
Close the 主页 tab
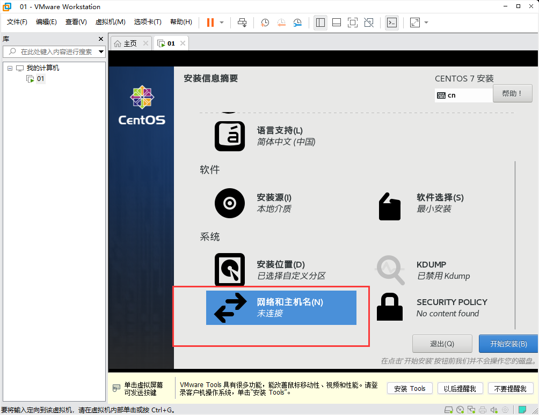145,43
